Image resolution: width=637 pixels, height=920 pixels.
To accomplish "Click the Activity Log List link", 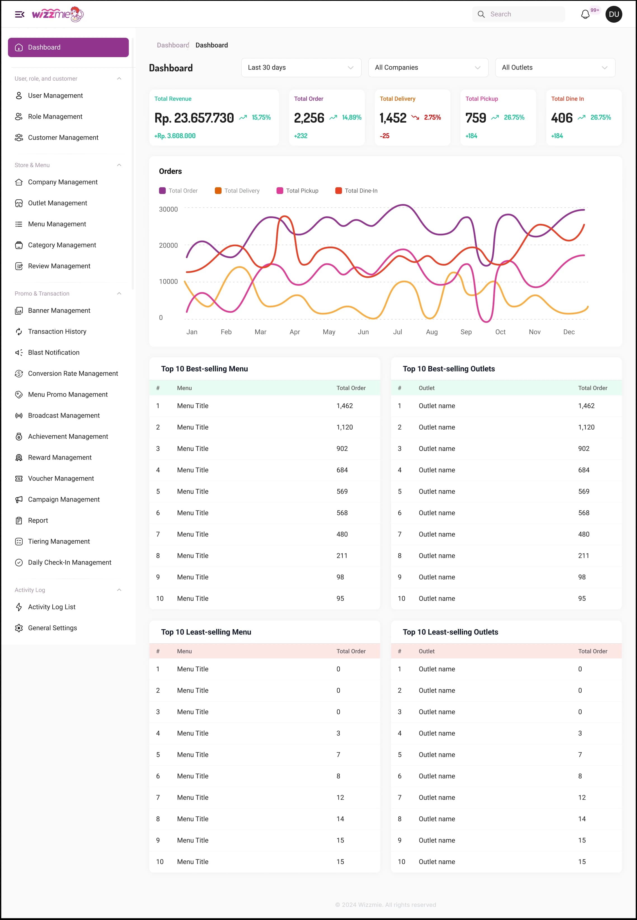I will (x=51, y=607).
